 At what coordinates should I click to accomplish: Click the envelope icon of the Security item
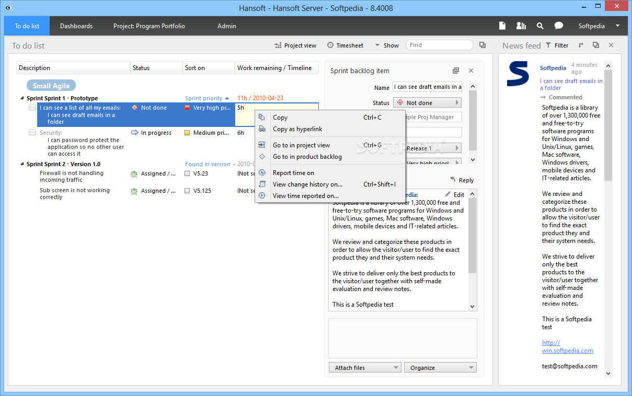[32, 133]
